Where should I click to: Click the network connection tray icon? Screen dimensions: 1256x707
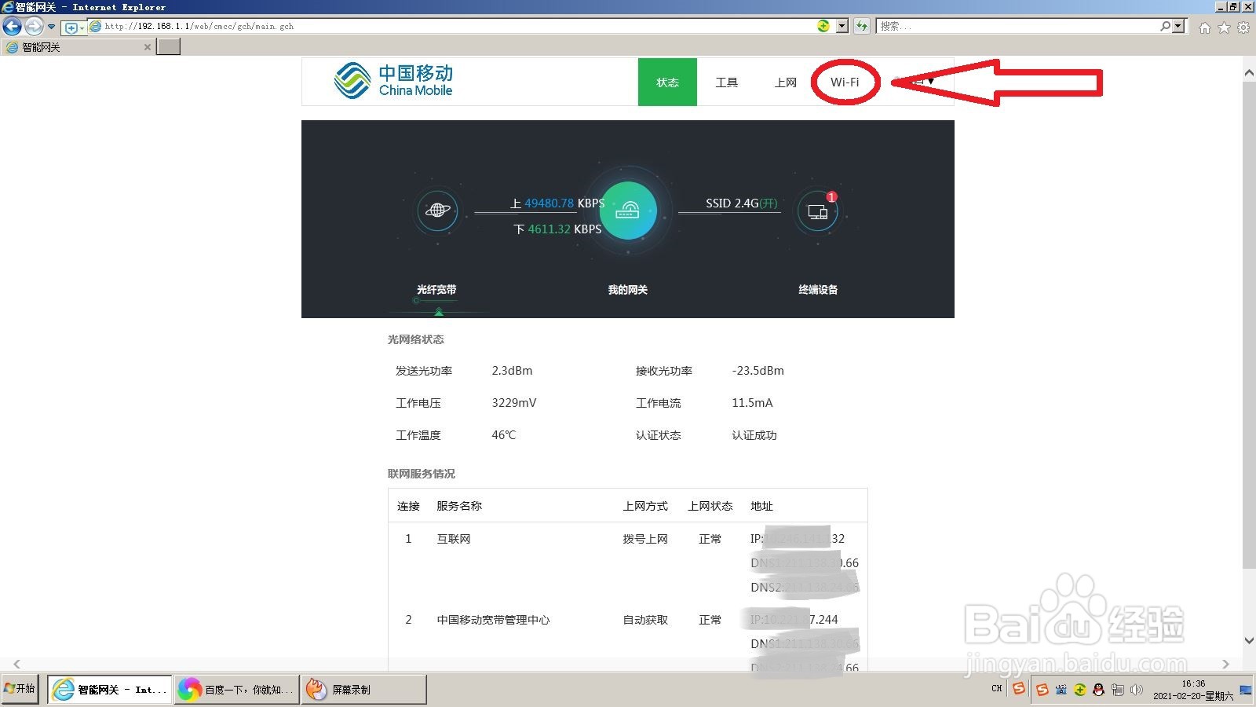click(x=1117, y=690)
